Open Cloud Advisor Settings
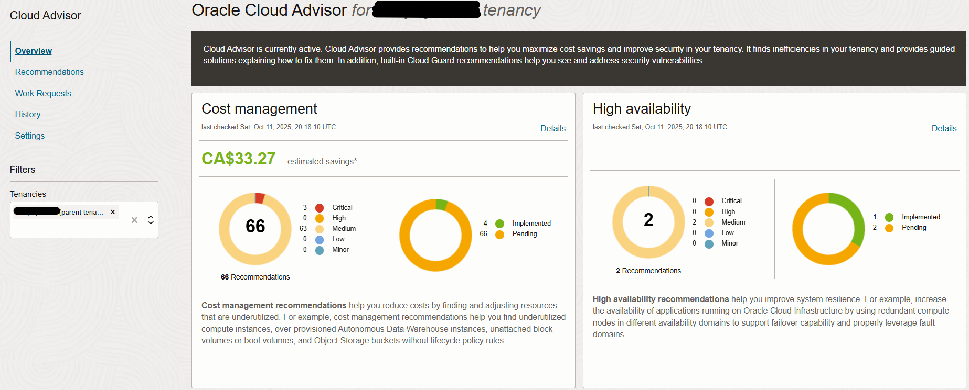The height and width of the screenshot is (390, 969). (30, 136)
